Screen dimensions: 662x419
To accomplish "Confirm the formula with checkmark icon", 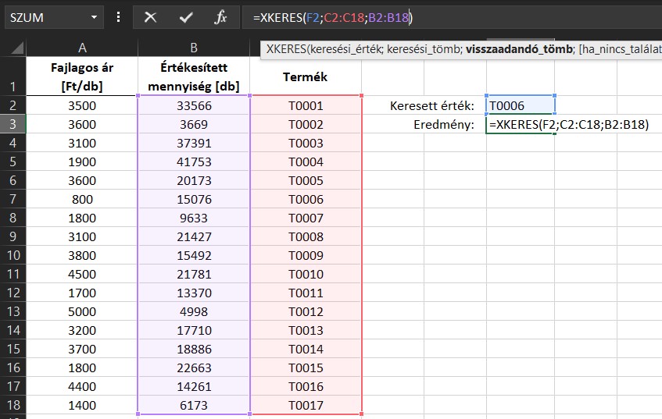I will (x=186, y=16).
